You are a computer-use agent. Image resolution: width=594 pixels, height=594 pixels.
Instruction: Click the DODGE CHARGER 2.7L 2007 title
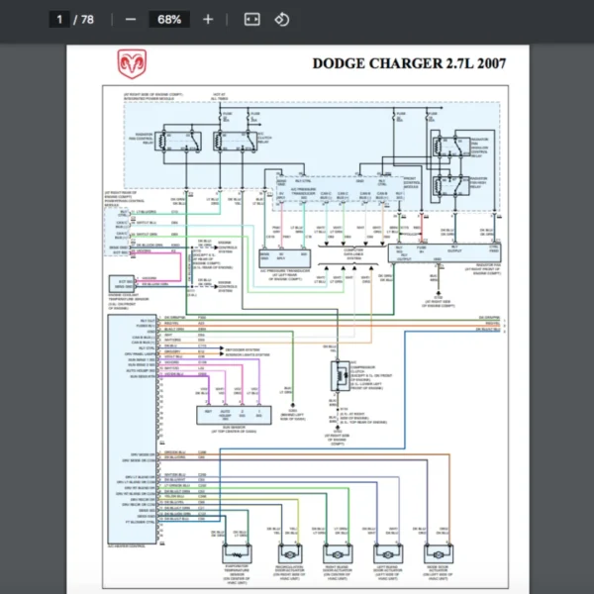409,64
